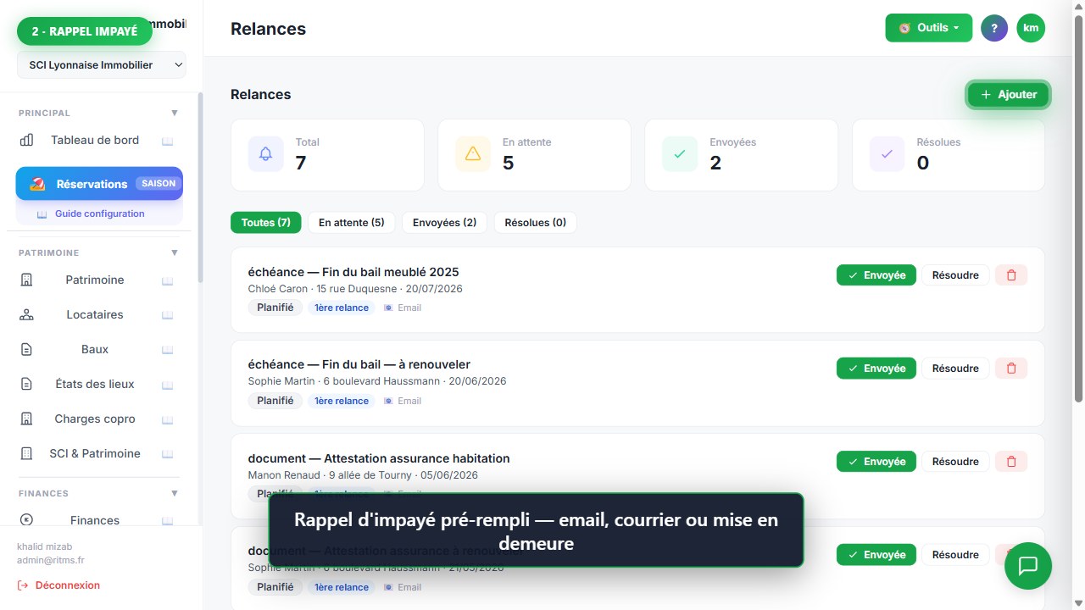This screenshot has height=610, width=1085.
Task: Open the Tableau de bord page
Action: click(x=95, y=140)
